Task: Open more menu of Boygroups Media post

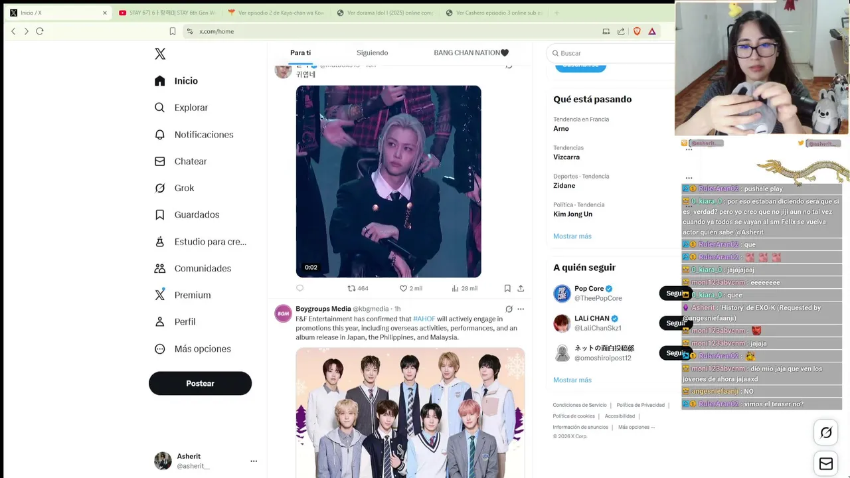Action: (x=521, y=309)
